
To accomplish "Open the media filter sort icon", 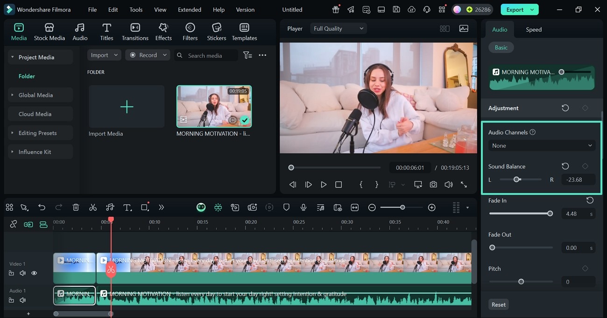I will [x=247, y=55].
